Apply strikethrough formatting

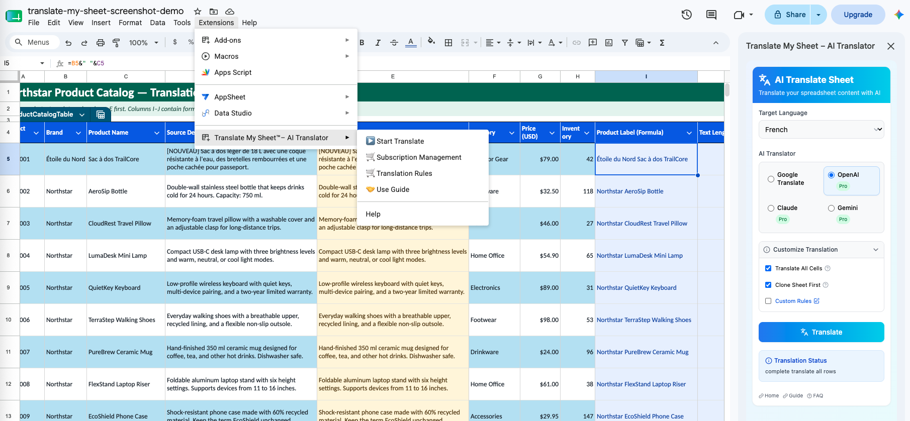tap(394, 43)
